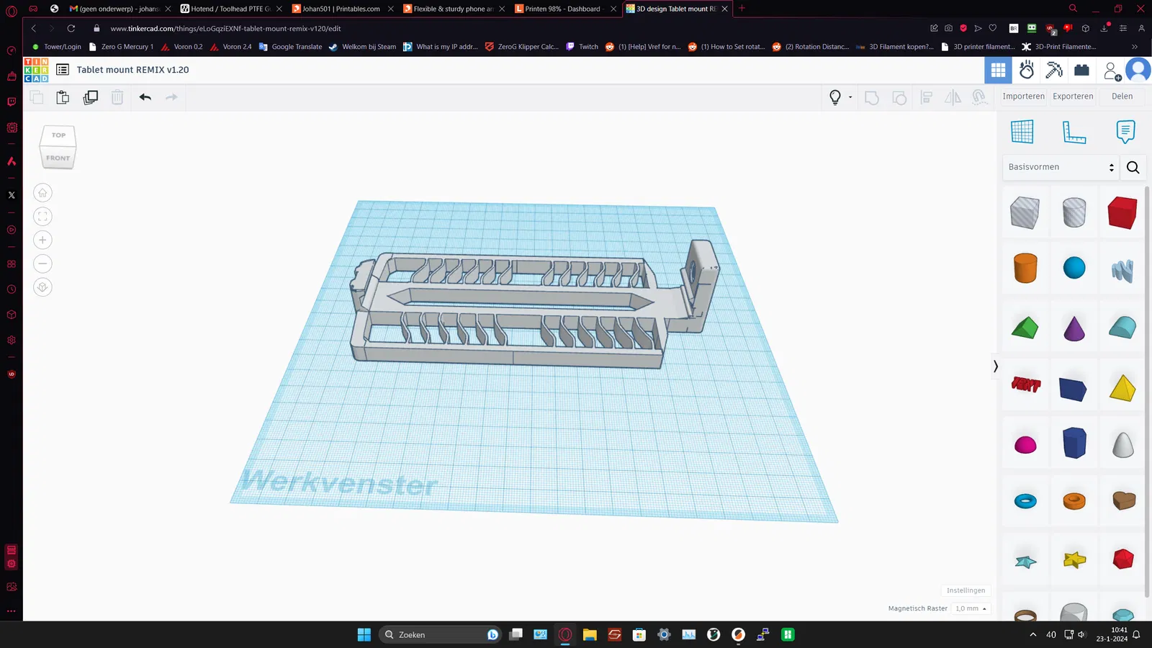
Task: Open the Voron 2.4 bookmark
Action: tap(230, 47)
